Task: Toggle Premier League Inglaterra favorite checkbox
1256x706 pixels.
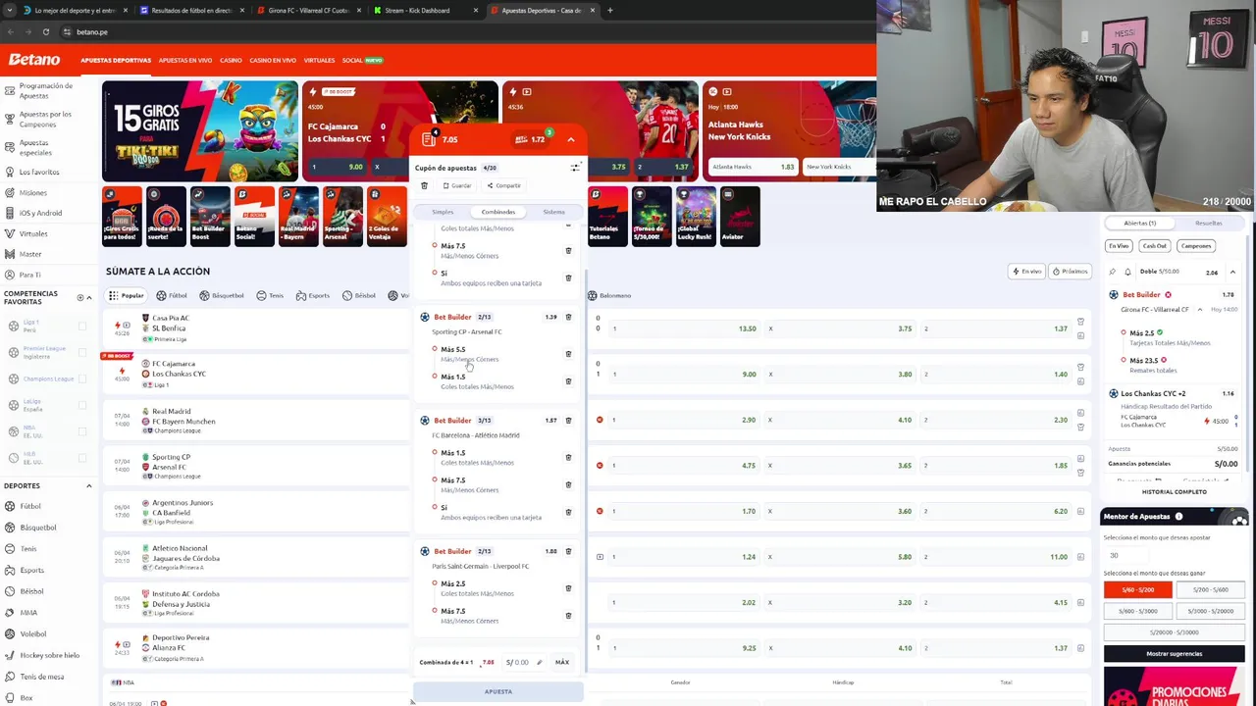Action: click(x=81, y=352)
